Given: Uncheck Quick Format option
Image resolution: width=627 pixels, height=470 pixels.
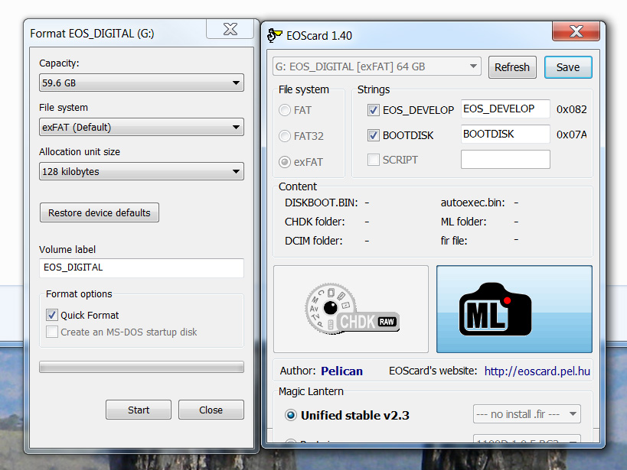Looking at the screenshot, I should pos(51,315).
